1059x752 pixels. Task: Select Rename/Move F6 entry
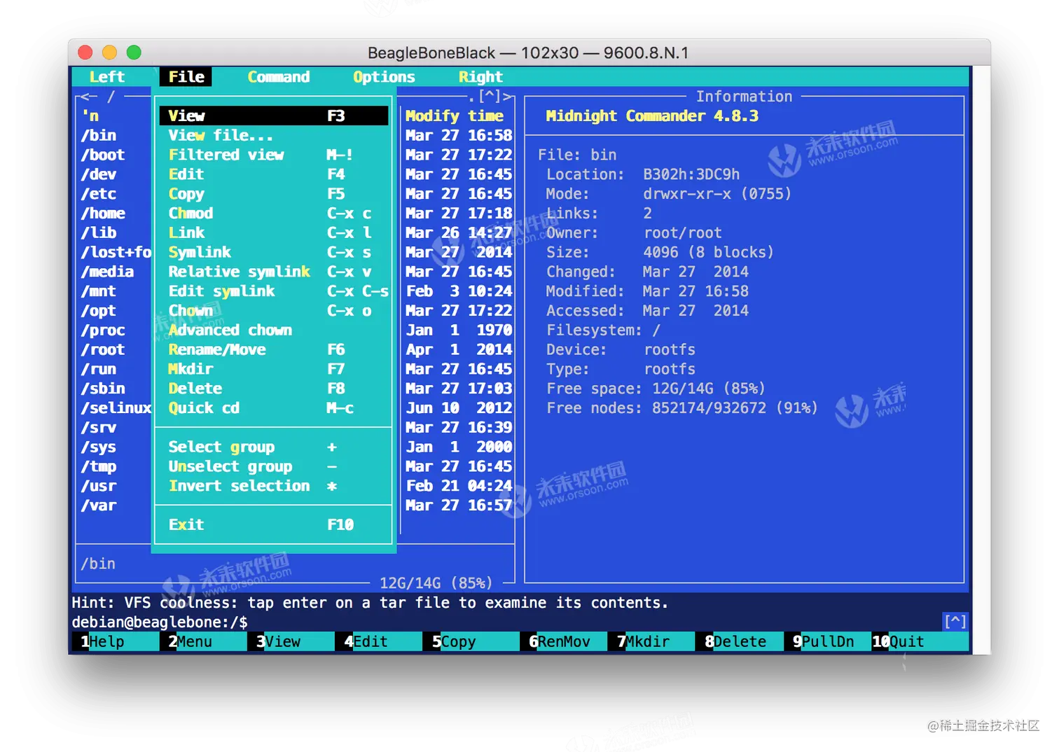click(x=274, y=349)
